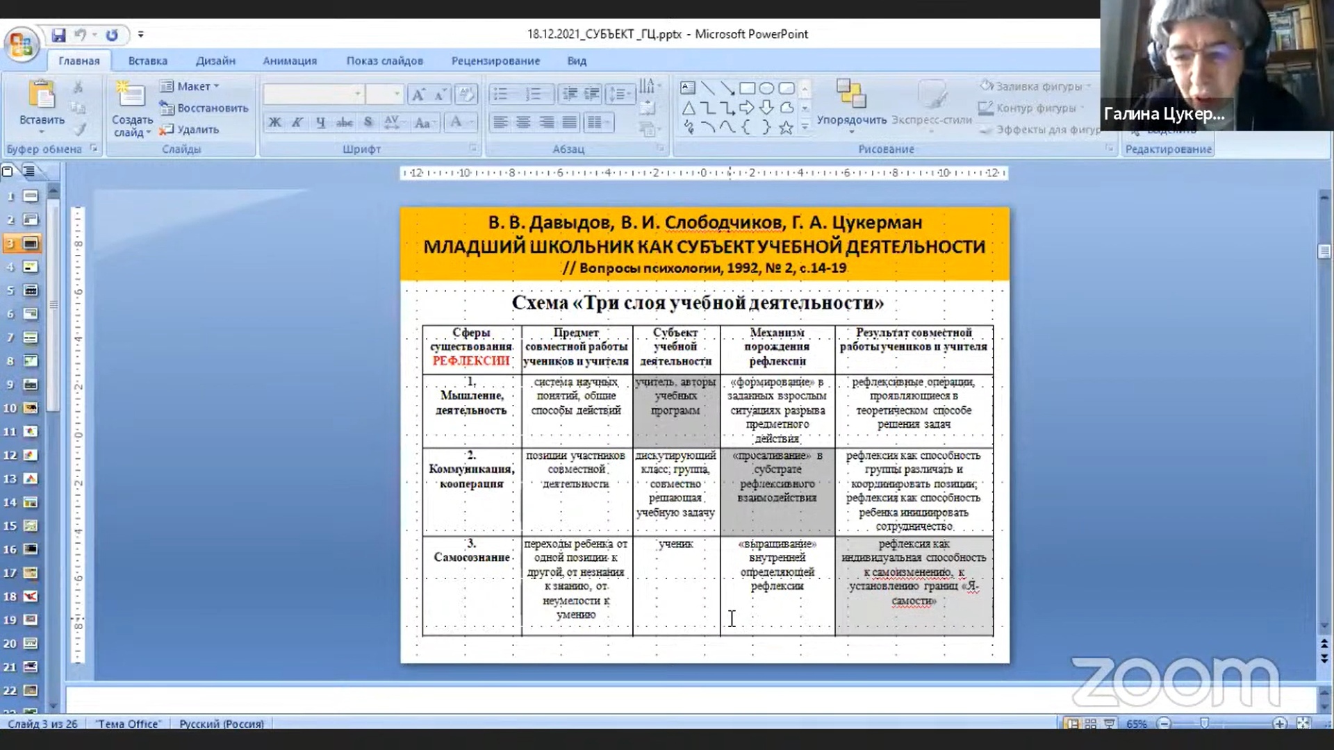This screenshot has height=750, width=1334.
Task: Choose the right block arrow shape
Action: (747, 108)
